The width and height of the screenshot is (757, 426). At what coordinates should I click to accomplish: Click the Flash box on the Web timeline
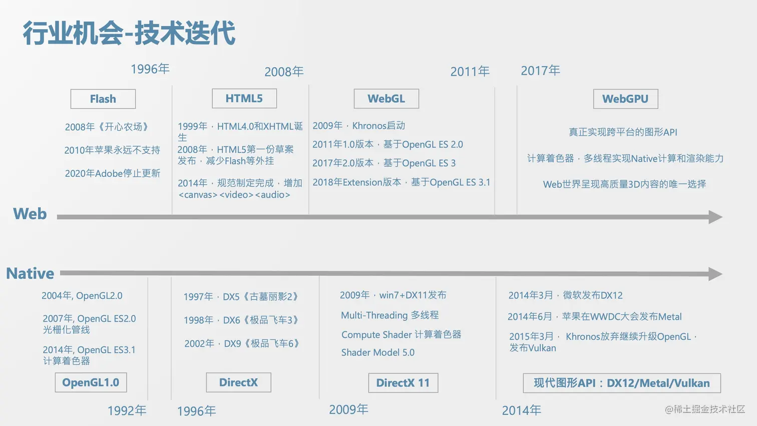pos(103,99)
